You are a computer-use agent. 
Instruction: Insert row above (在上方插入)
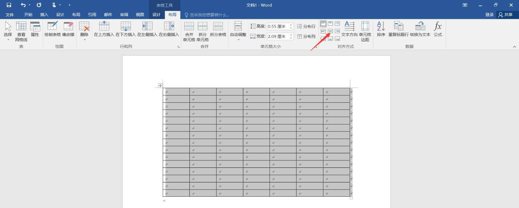tap(104, 29)
